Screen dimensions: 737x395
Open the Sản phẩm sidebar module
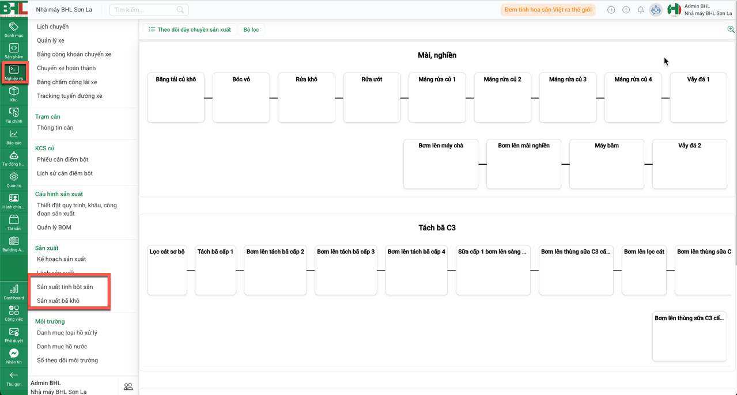coord(14,51)
